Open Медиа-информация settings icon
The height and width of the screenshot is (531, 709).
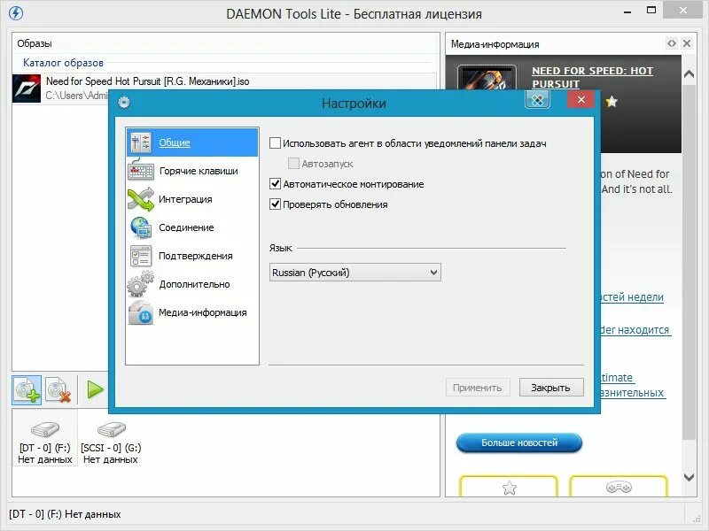tap(141, 312)
